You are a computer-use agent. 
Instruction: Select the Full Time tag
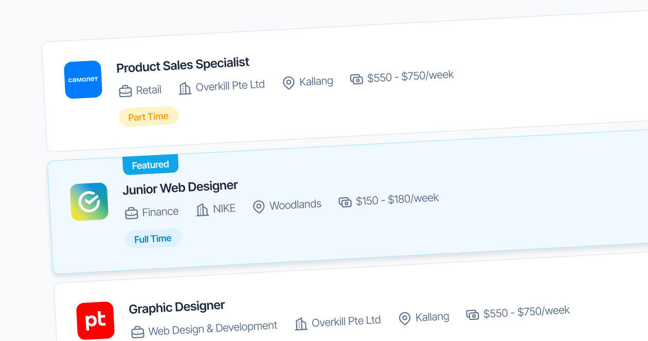point(153,239)
